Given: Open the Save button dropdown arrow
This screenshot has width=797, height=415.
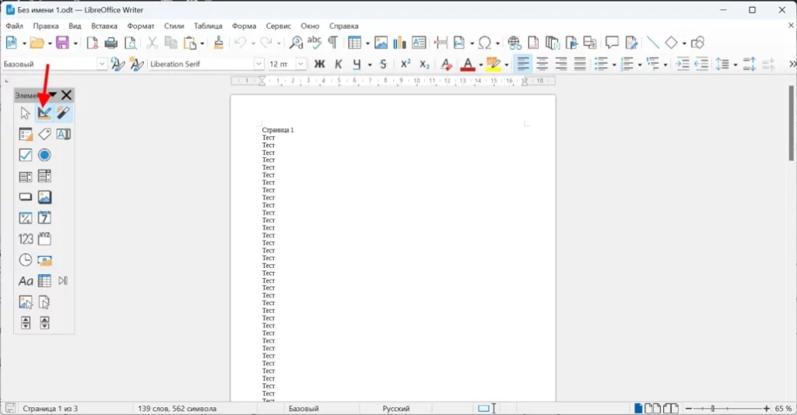Looking at the screenshot, I should pos(75,44).
